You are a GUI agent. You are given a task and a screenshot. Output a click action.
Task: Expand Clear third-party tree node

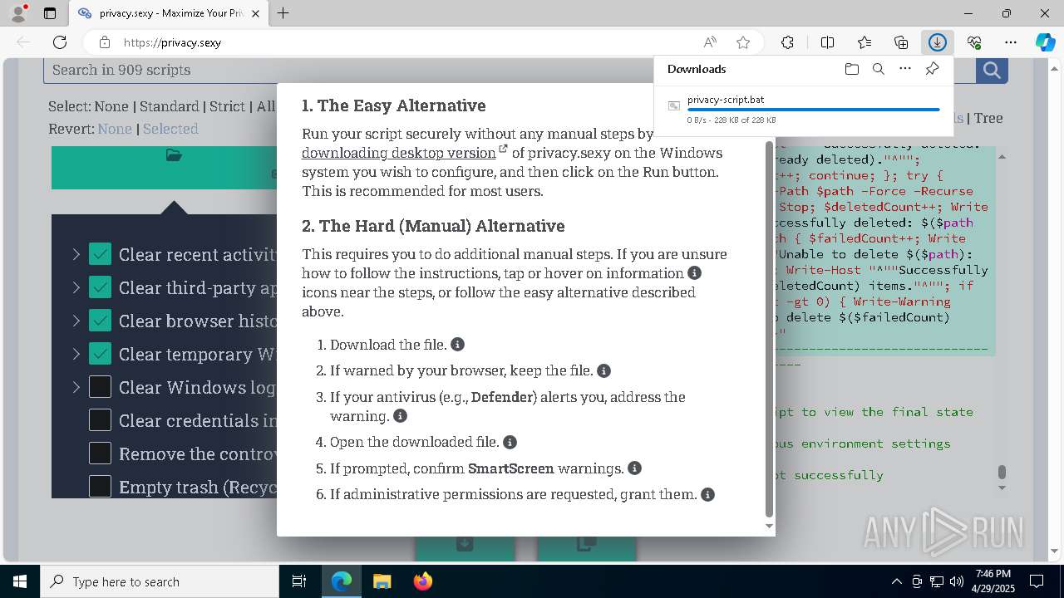click(76, 287)
